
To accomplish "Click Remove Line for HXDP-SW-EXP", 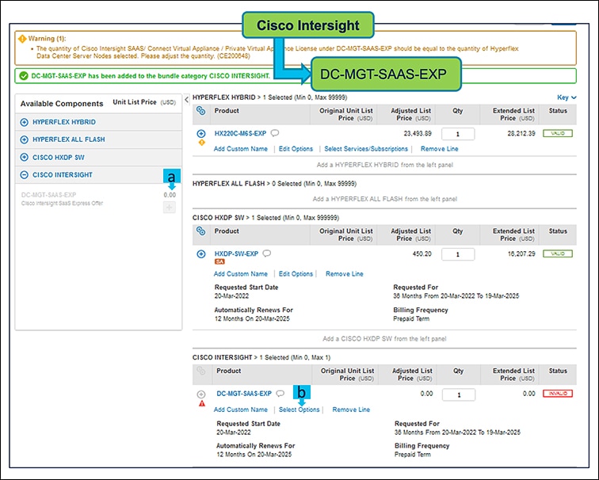I will pos(344,274).
